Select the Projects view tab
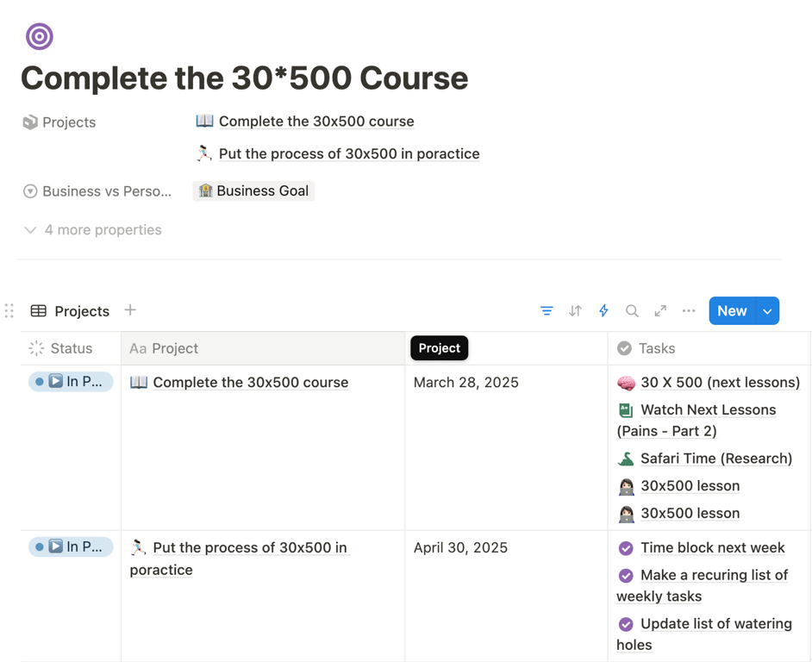 pyautogui.click(x=81, y=310)
